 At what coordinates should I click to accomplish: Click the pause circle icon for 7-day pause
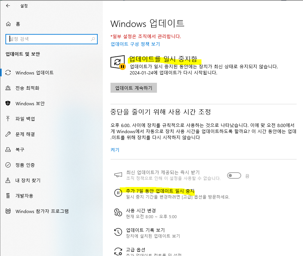118,193
